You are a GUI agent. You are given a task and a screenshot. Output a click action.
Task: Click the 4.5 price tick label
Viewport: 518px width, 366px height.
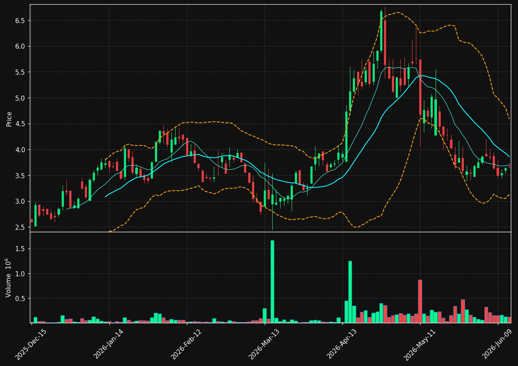coord(21,124)
